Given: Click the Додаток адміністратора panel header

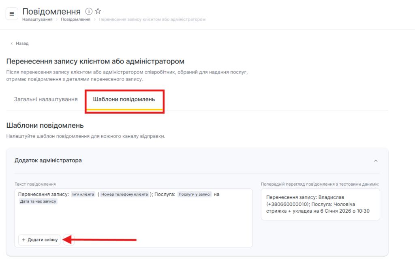Looking at the screenshot, I should click(x=48, y=161).
